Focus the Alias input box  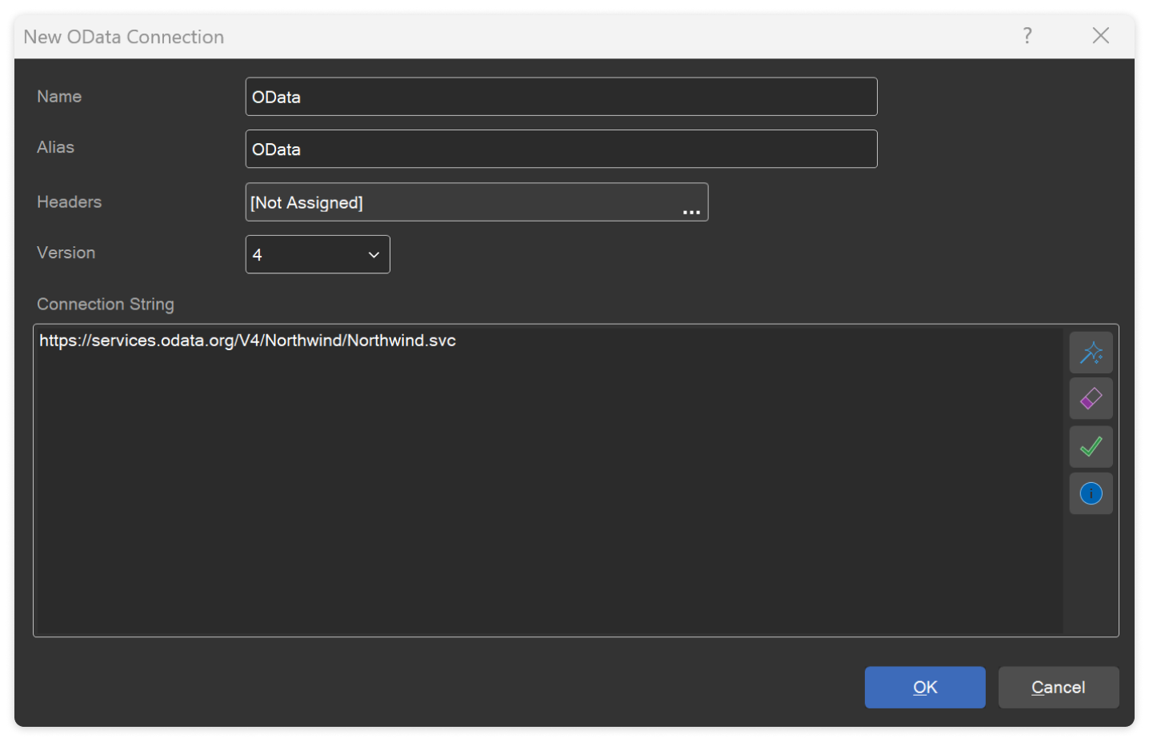[x=560, y=150]
